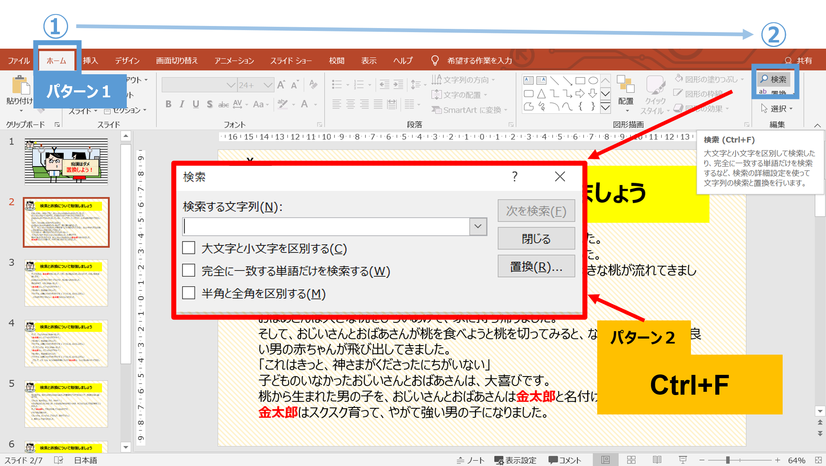Click the Bold formatting icon
Image resolution: width=826 pixels, height=466 pixels.
tap(168, 104)
